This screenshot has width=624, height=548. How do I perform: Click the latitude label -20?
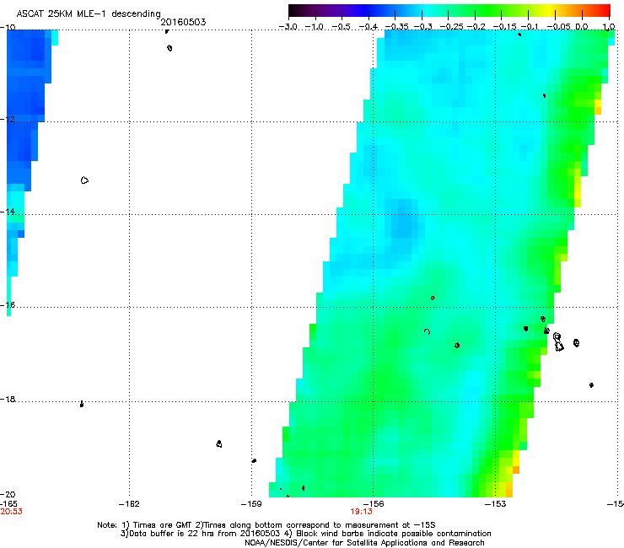pos(8,494)
